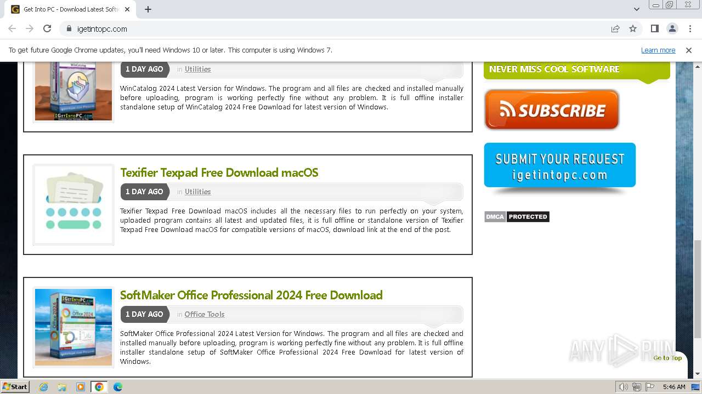Open Windows Media Player taskbar icon
The width and height of the screenshot is (702, 394).
(81, 387)
